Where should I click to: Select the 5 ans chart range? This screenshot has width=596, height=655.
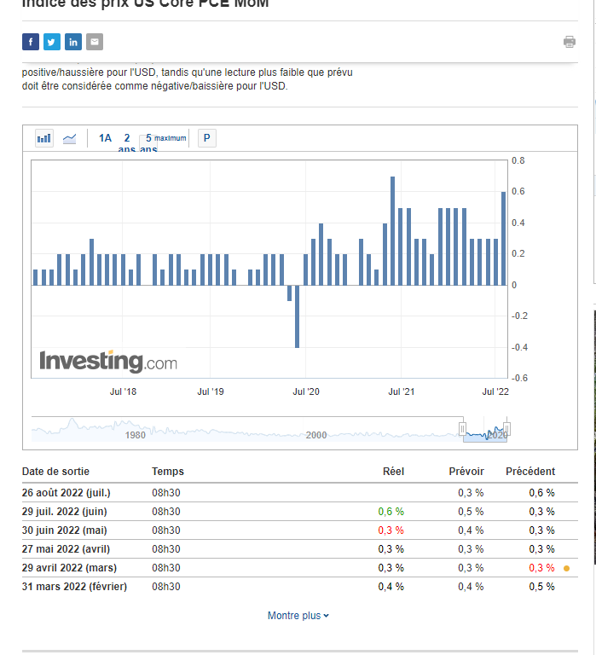click(x=148, y=138)
